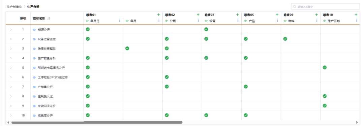Image resolution: width=364 pixels, height=126 pixels.
Task: Open the three-dot menu for 物料 column
Action: pyautogui.click(x=317, y=21)
